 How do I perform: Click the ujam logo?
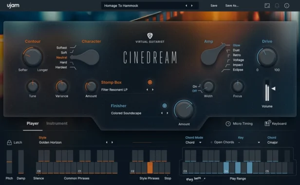pyautogui.click(x=13, y=5)
